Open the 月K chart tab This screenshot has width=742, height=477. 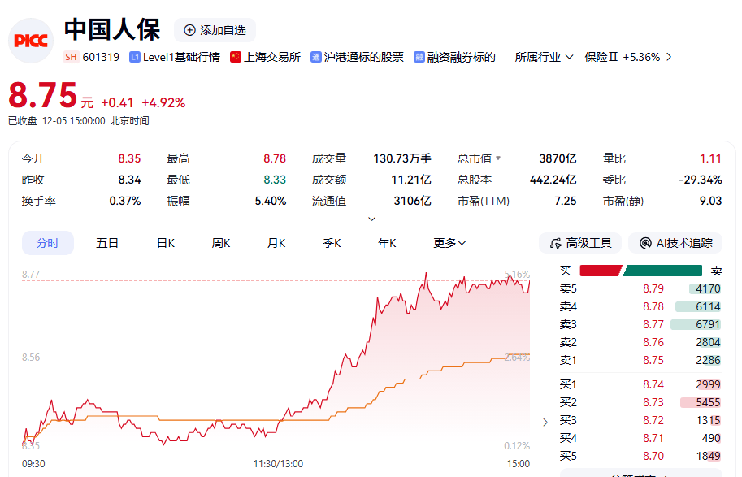[276, 243]
